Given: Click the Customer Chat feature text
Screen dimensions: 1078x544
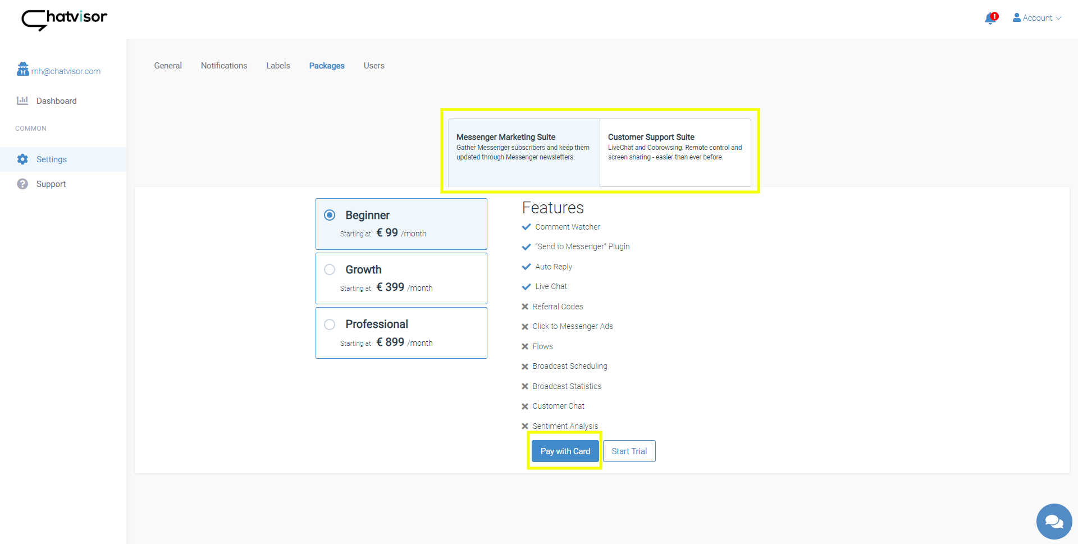Looking at the screenshot, I should [558, 406].
